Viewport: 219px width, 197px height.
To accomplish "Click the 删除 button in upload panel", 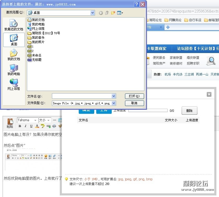I will coord(190,111).
